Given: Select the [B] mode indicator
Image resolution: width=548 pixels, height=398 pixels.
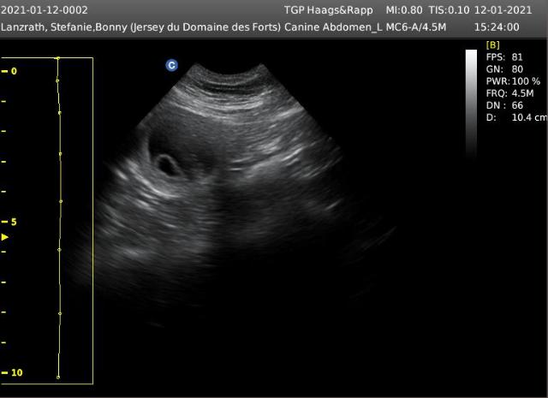Looking at the screenshot, I should click(493, 45).
